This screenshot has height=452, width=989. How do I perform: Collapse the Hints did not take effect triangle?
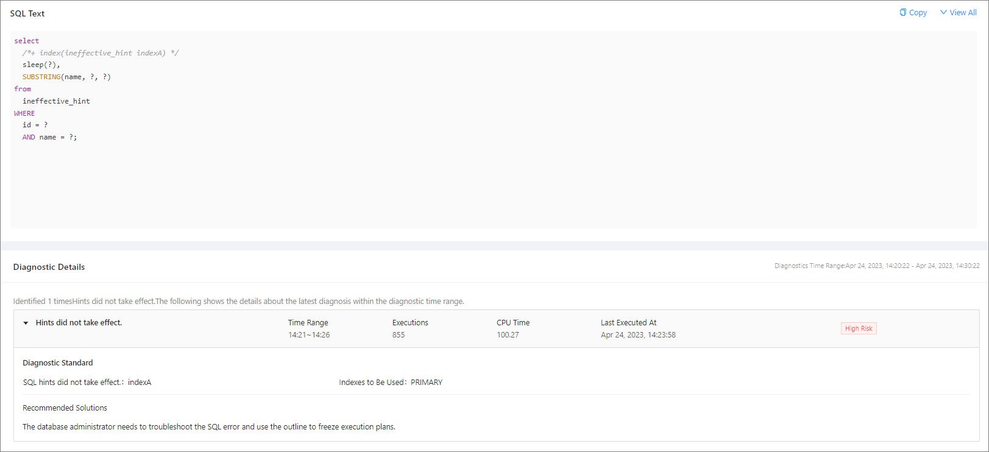26,323
